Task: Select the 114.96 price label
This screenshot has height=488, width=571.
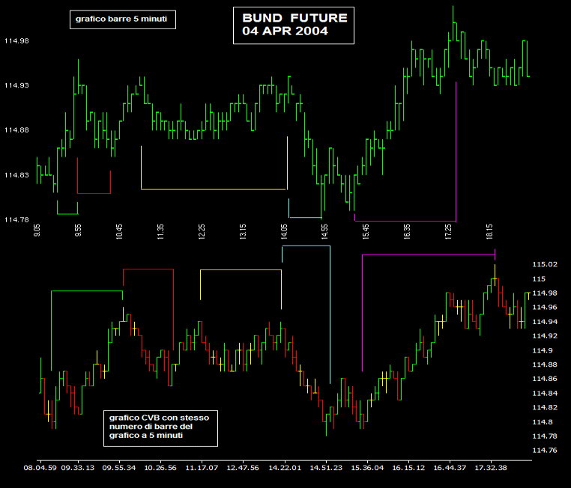Action: click(x=545, y=308)
